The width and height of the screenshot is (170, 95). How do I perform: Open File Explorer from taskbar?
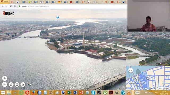[9, 93]
